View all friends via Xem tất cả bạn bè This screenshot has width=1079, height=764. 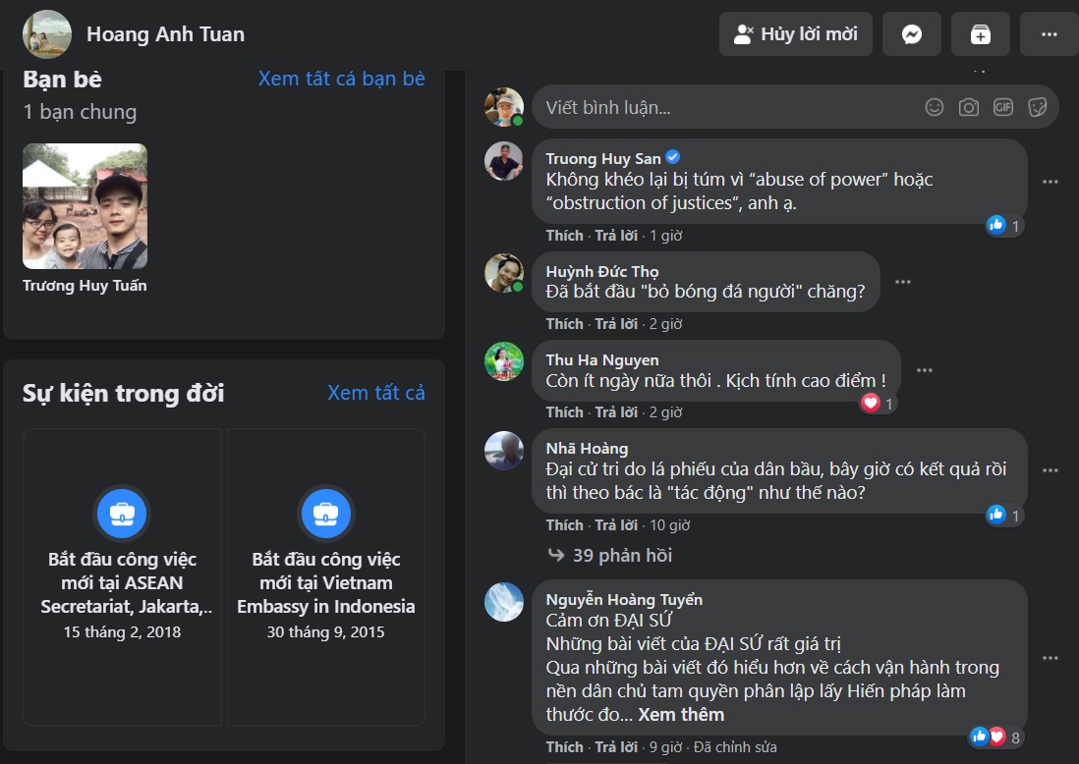[x=341, y=79]
